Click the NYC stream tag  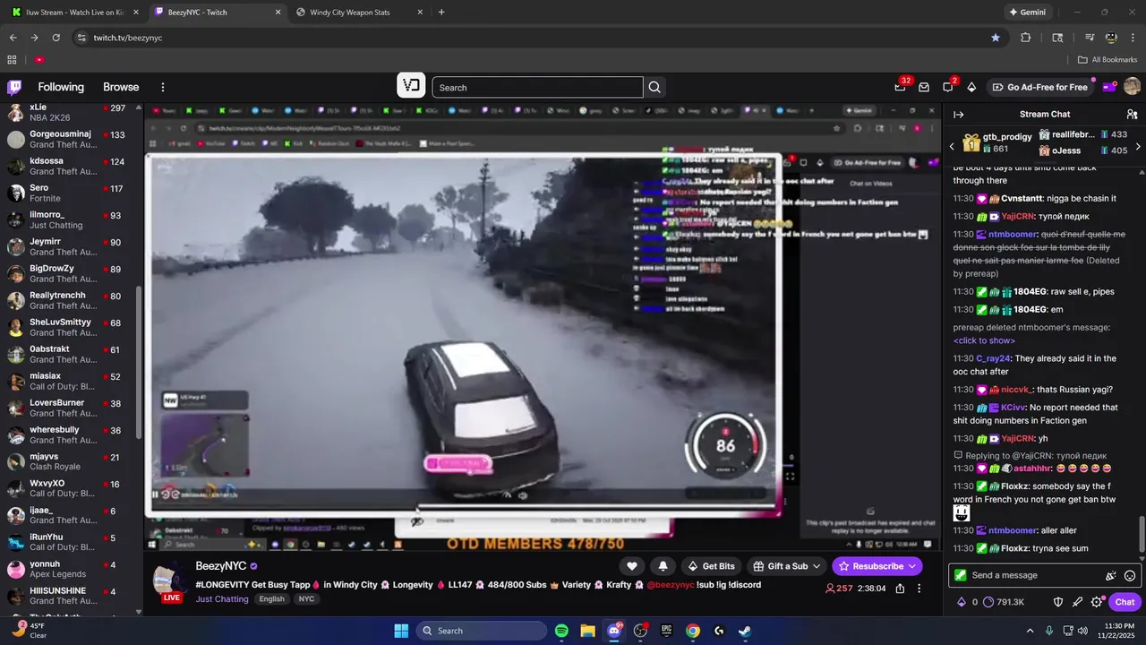306,599
